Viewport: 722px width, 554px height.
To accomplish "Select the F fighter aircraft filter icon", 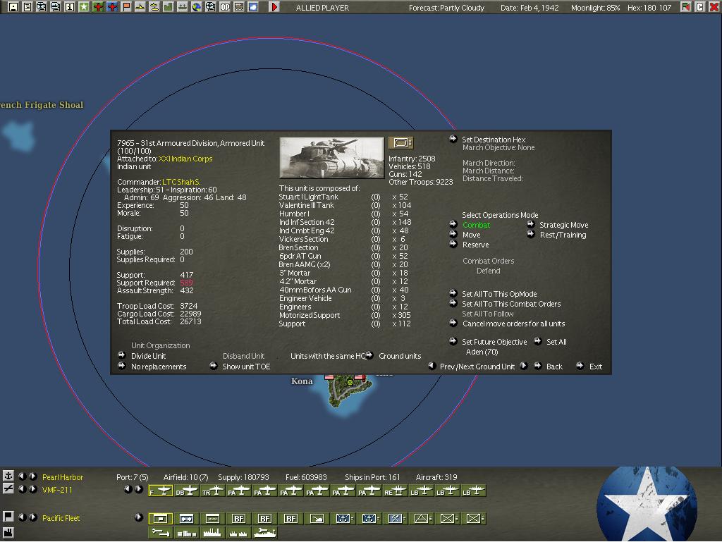I will coord(161,491).
